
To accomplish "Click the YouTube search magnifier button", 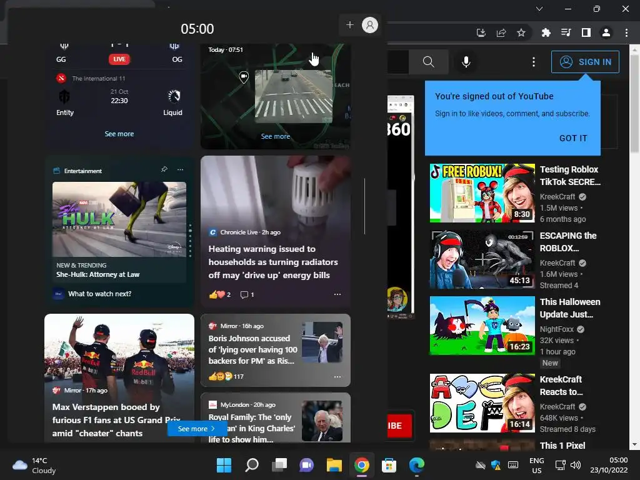I will pos(428,62).
